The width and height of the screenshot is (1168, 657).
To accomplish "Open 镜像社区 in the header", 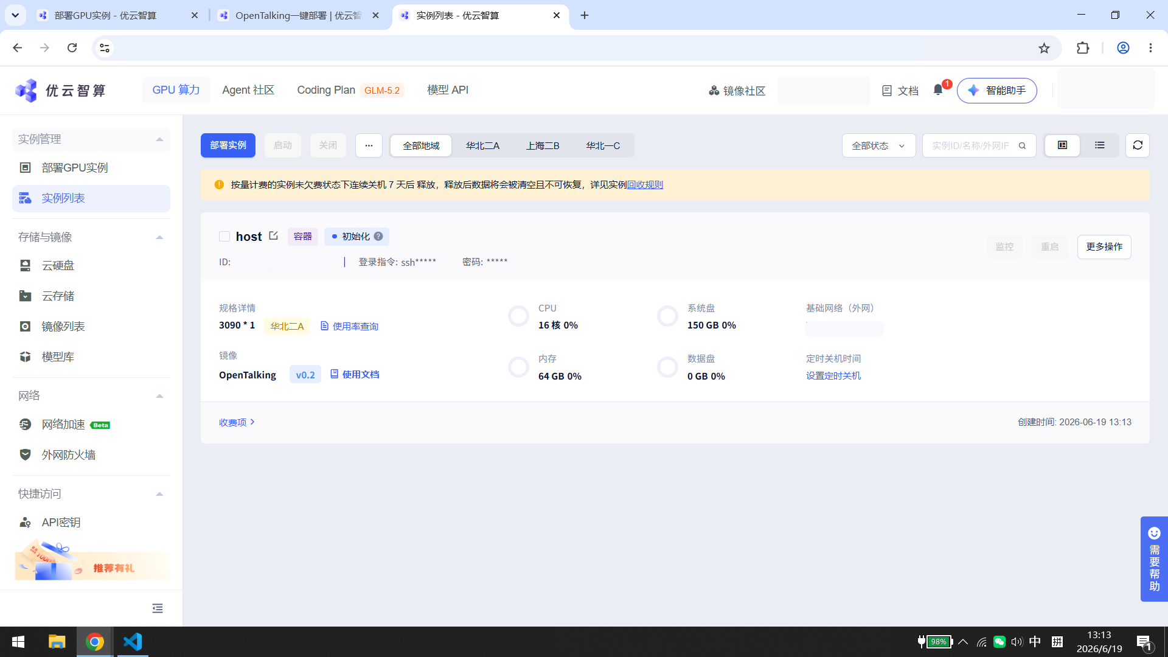I will click(x=737, y=91).
